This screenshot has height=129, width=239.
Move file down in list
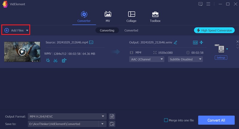pos(237,48)
